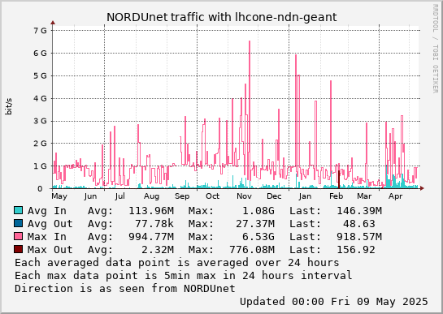Click the Max Out max value '776.08M'
The height and width of the screenshot is (314, 443).
(252, 249)
